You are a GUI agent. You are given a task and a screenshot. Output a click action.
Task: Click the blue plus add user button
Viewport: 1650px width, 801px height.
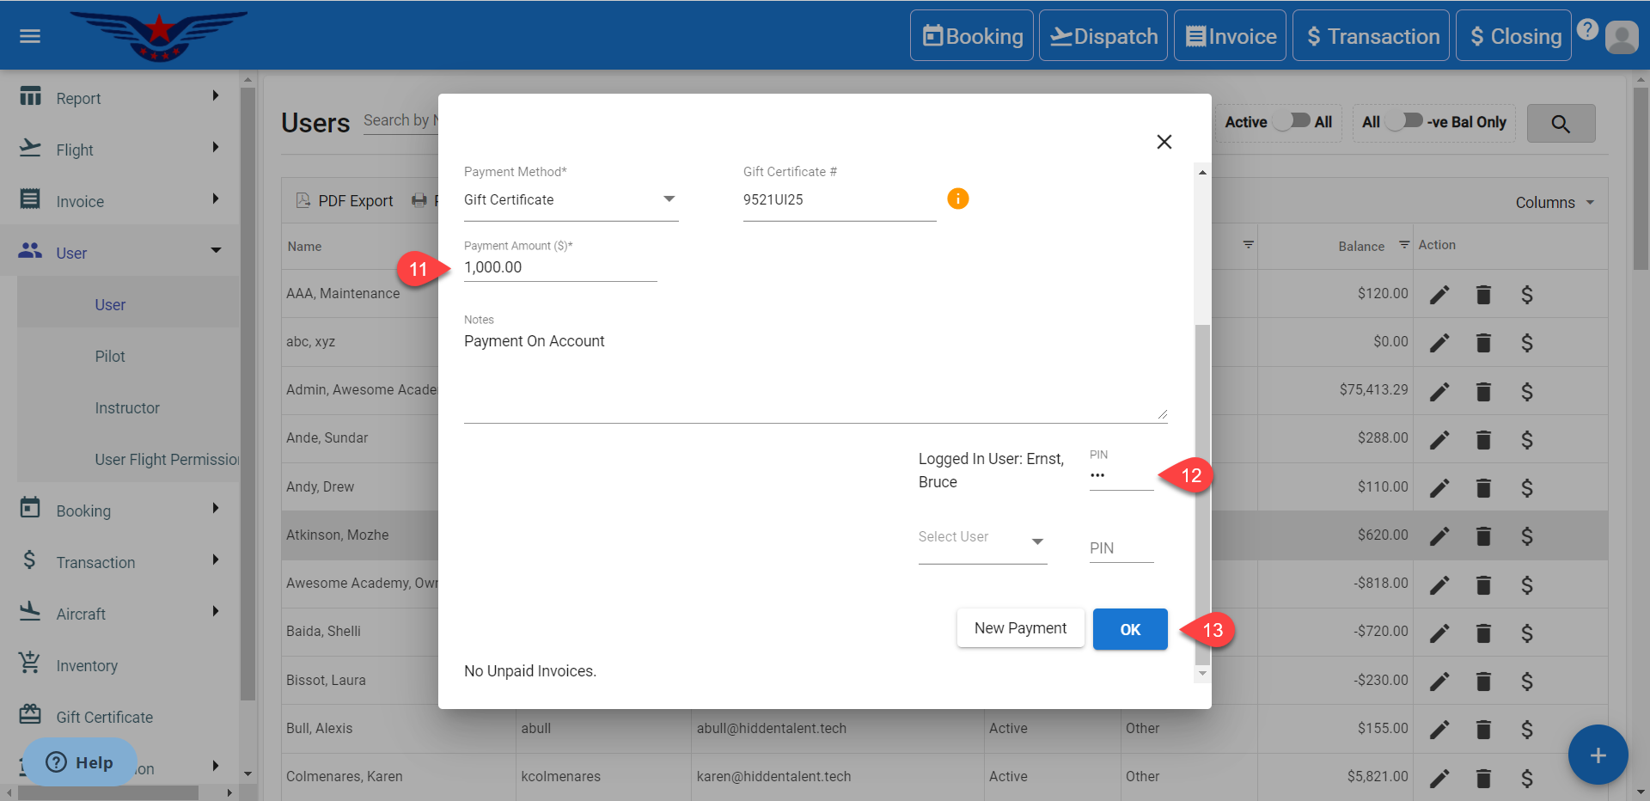pos(1598,755)
